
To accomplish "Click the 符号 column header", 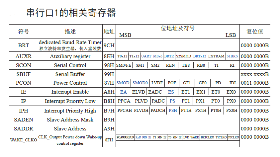I will 23,32.
